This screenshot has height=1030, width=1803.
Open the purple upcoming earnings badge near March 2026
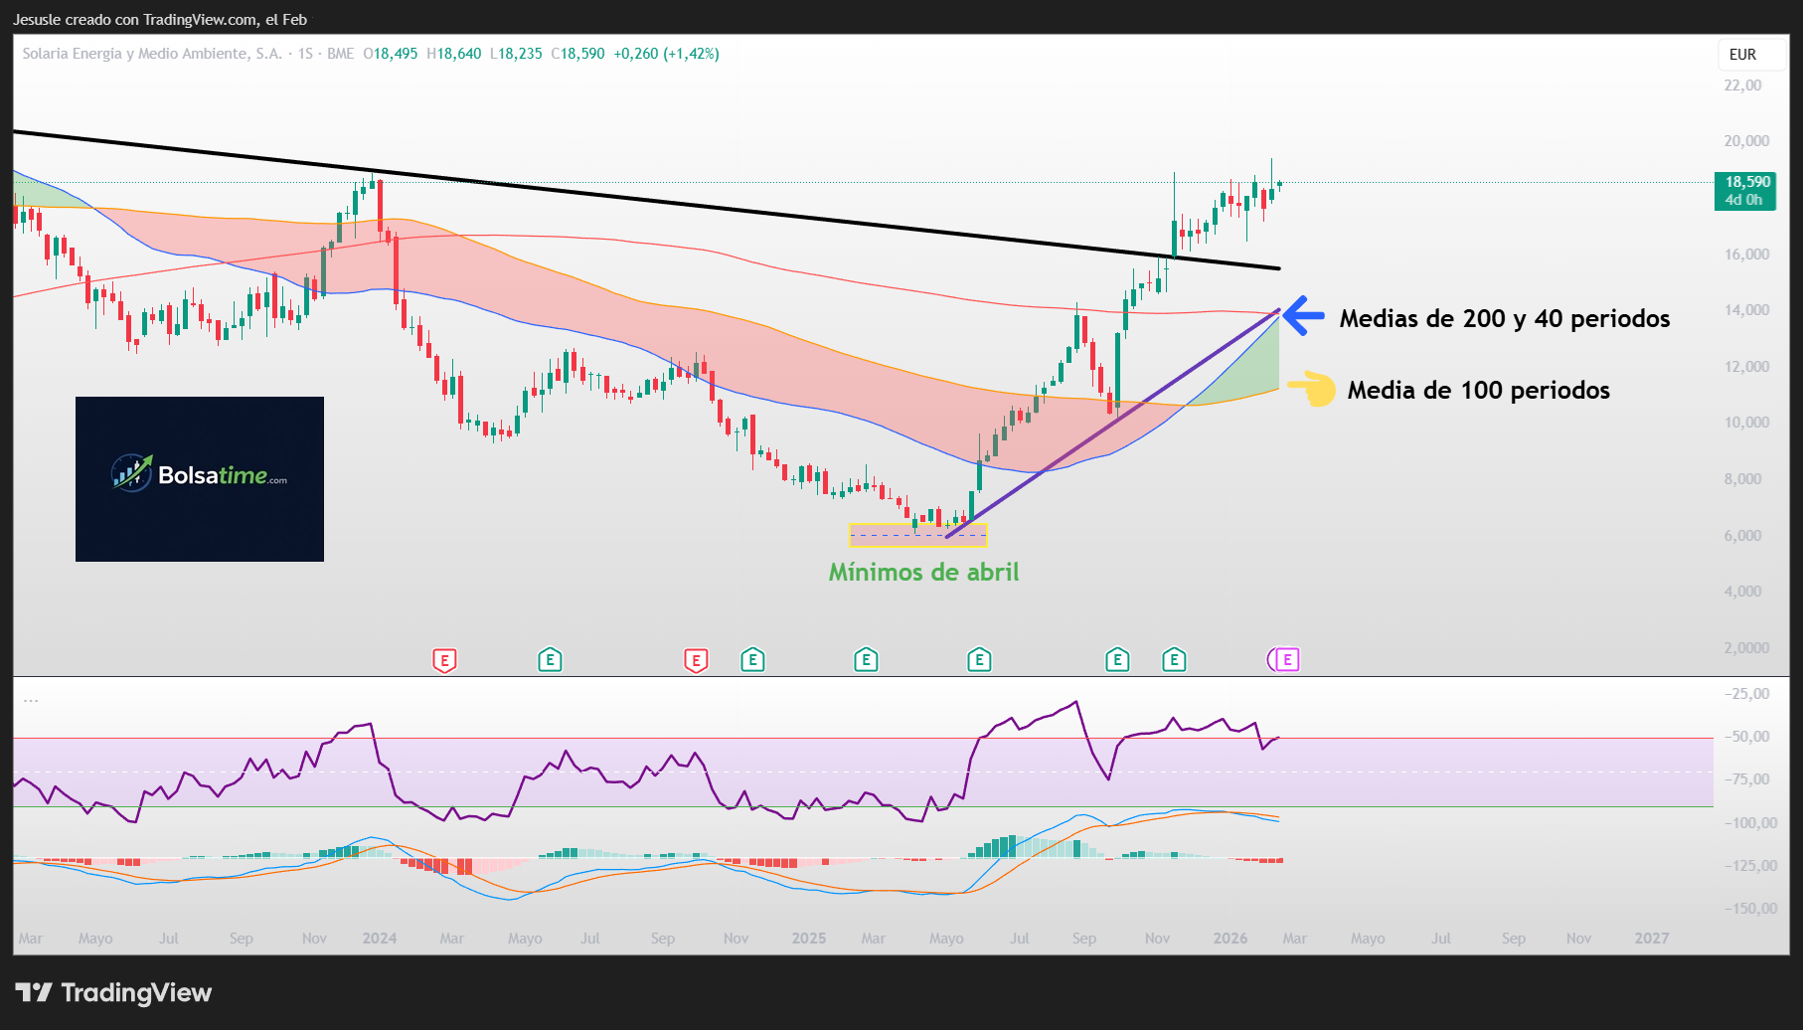click(x=1286, y=659)
